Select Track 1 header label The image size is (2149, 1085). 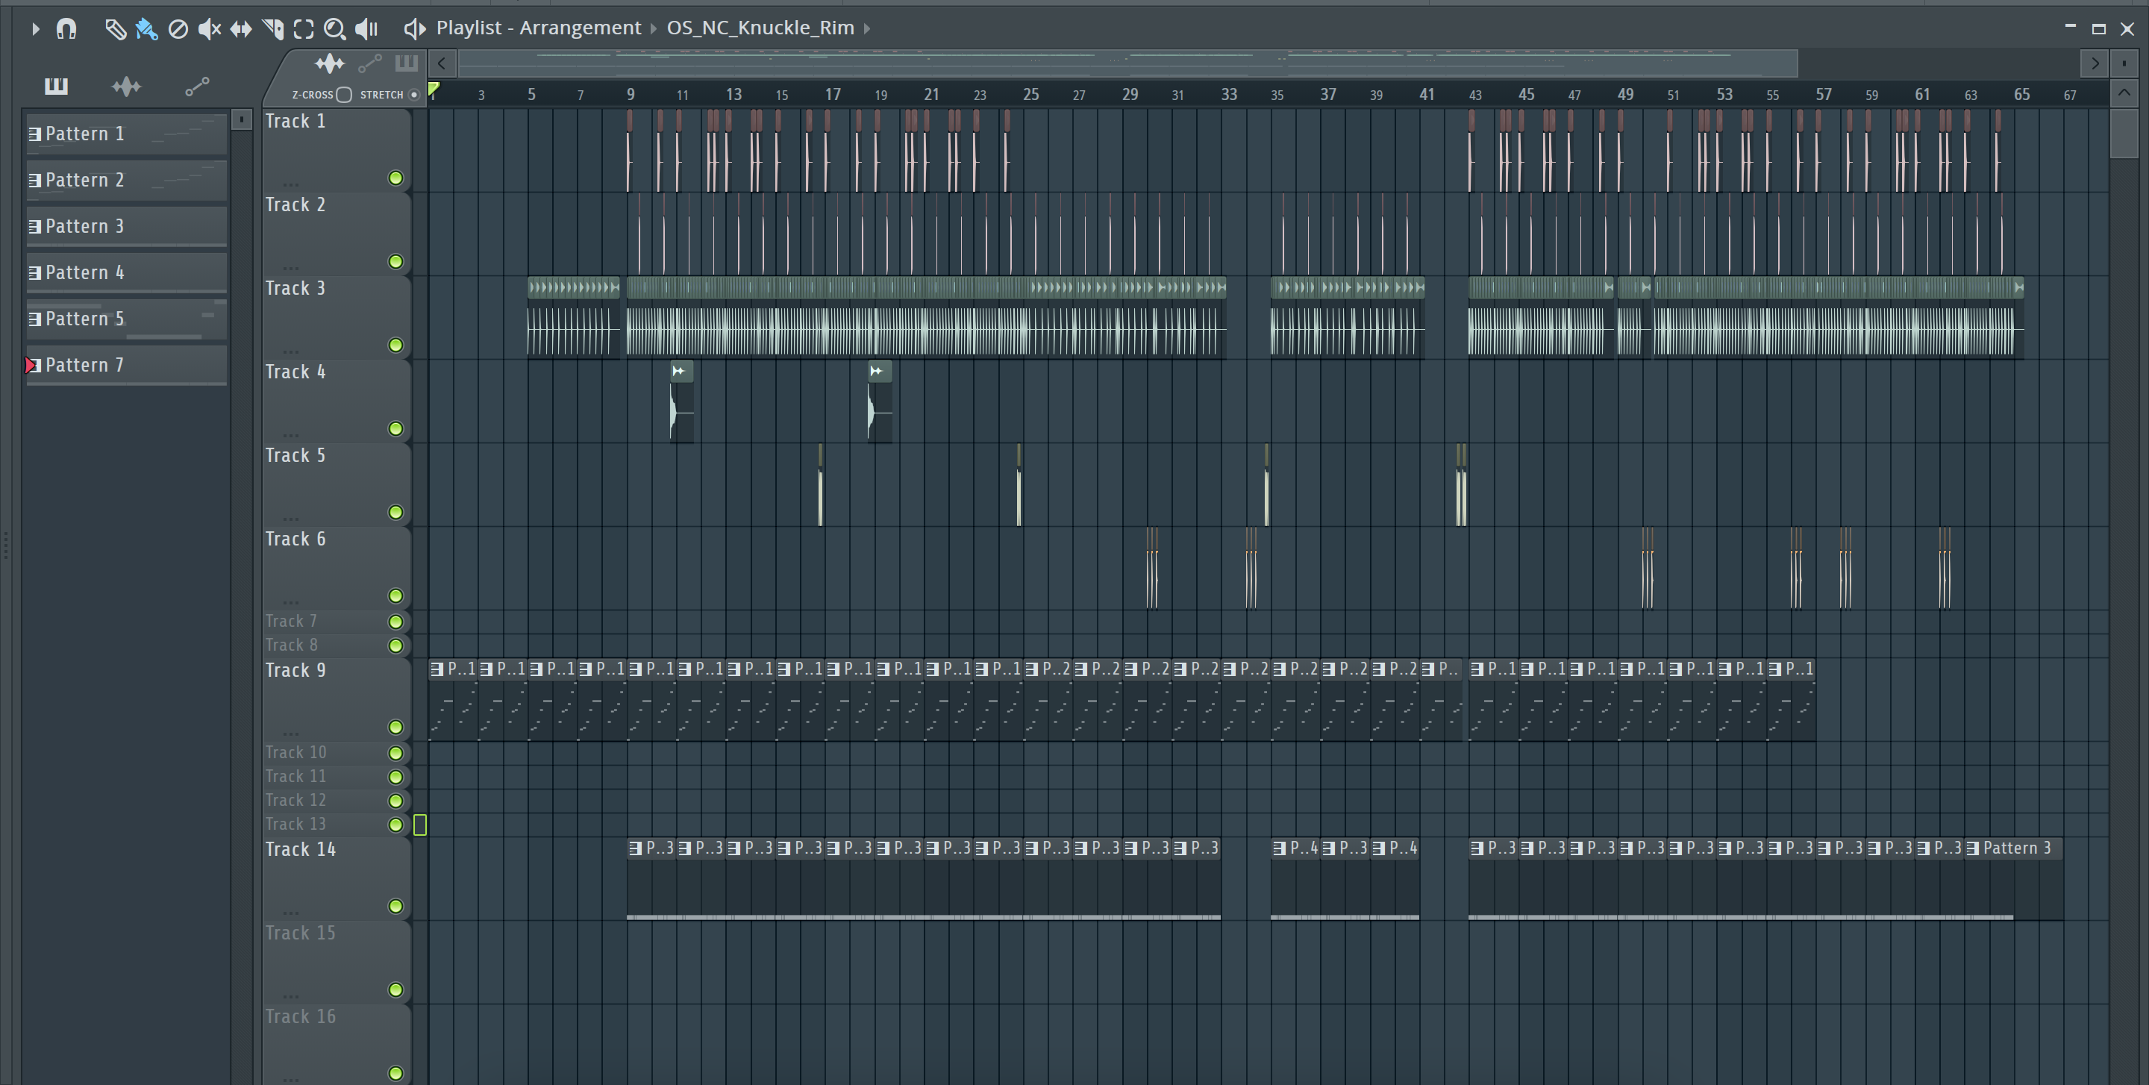coord(295,122)
